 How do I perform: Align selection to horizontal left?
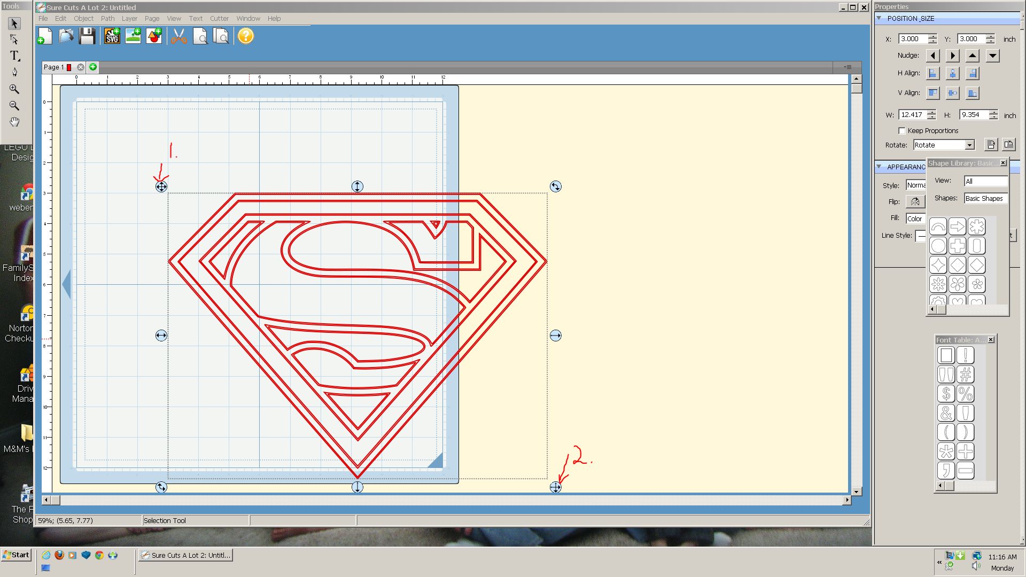tap(932, 74)
